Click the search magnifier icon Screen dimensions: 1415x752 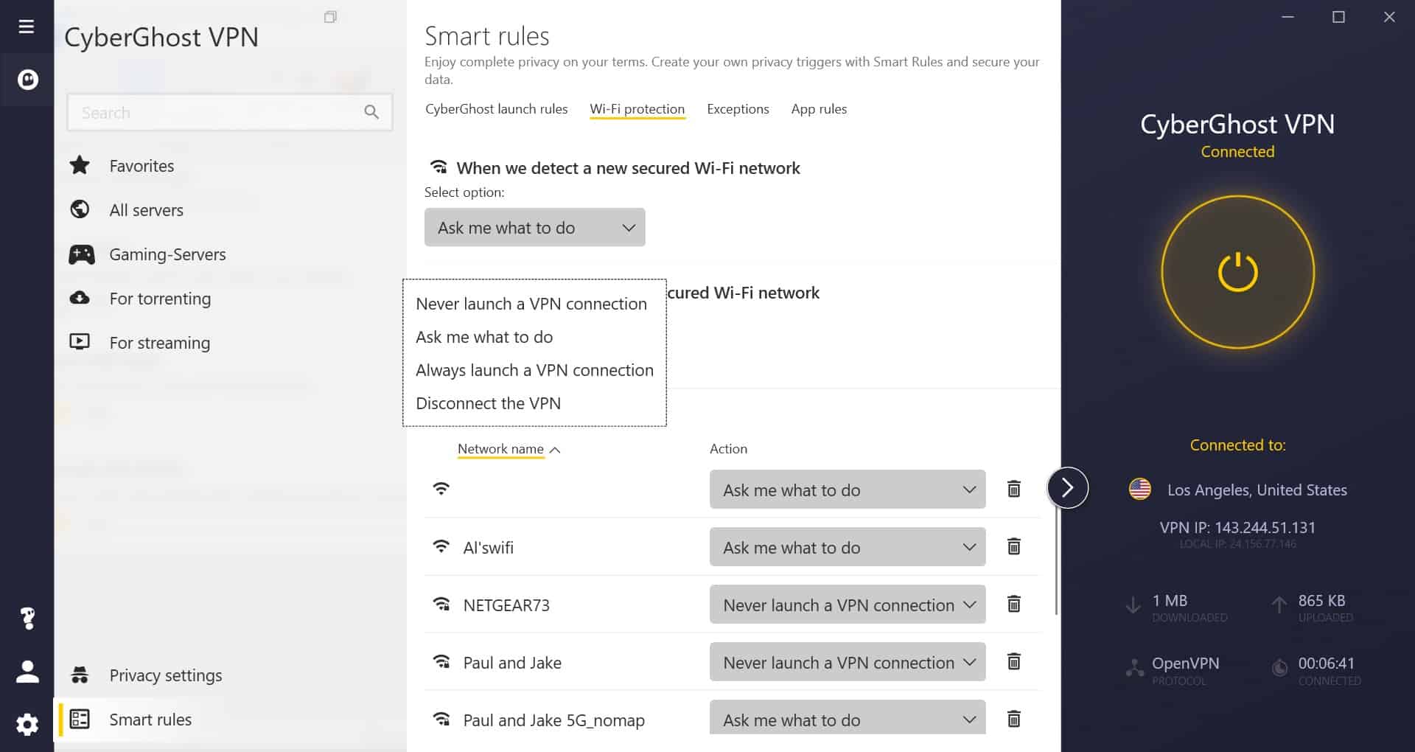coord(371,112)
